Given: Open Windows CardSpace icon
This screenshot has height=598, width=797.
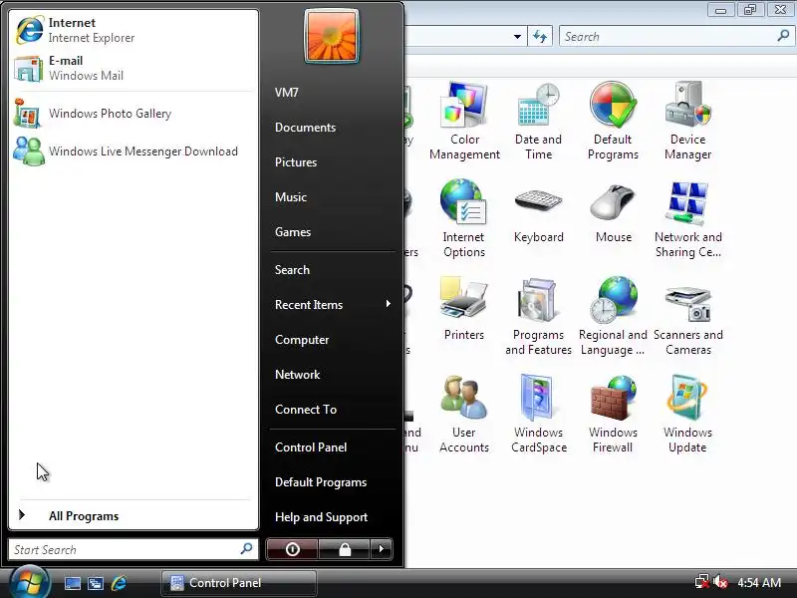Looking at the screenshot, I should pos(538,414).
